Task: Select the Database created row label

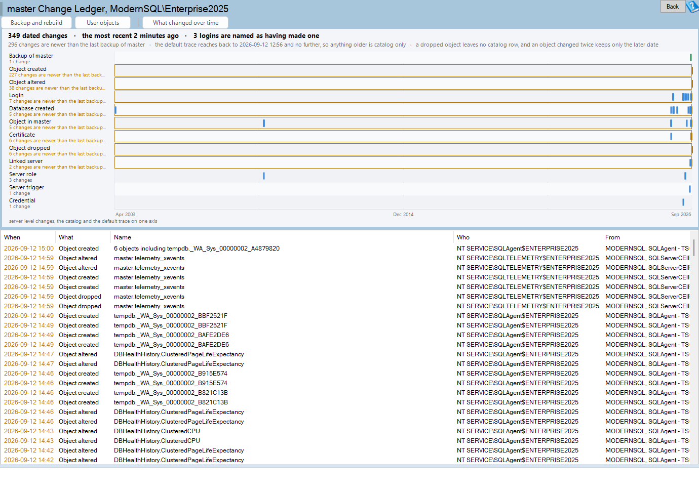Action: point(31,108)
